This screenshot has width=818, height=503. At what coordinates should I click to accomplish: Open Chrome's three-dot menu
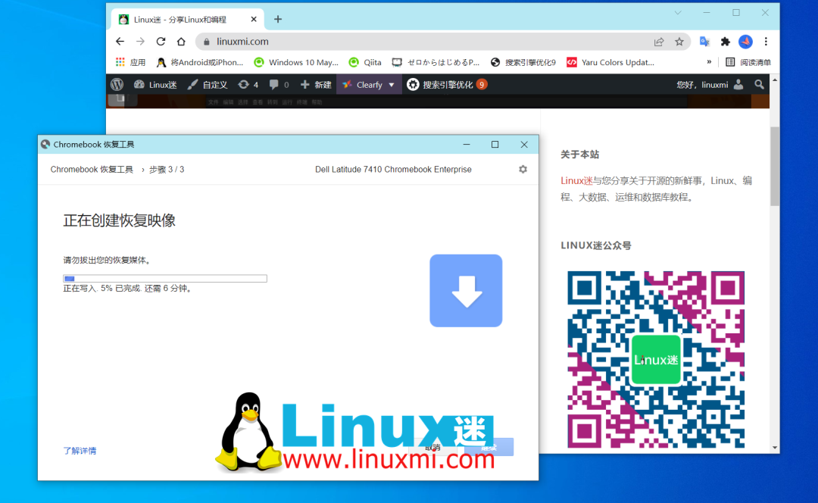[x=766, y=42]
